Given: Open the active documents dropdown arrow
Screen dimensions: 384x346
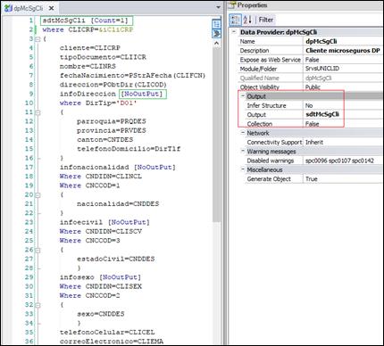Looking at the screenshot, I should pos(219,7).
